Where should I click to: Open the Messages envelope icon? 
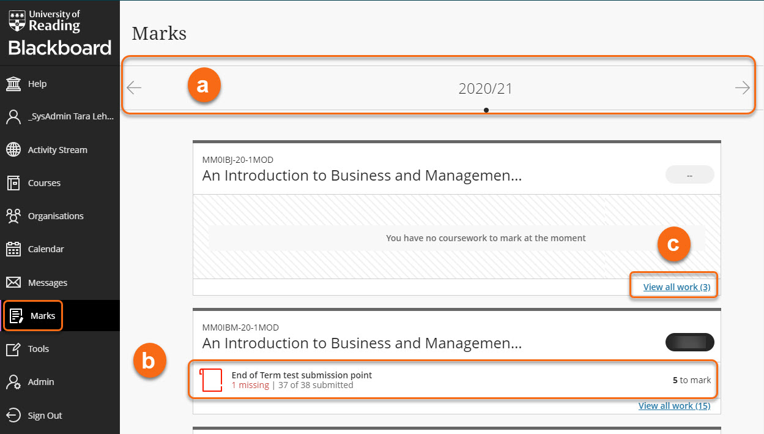pyautogui.click(x=13, y=283)
